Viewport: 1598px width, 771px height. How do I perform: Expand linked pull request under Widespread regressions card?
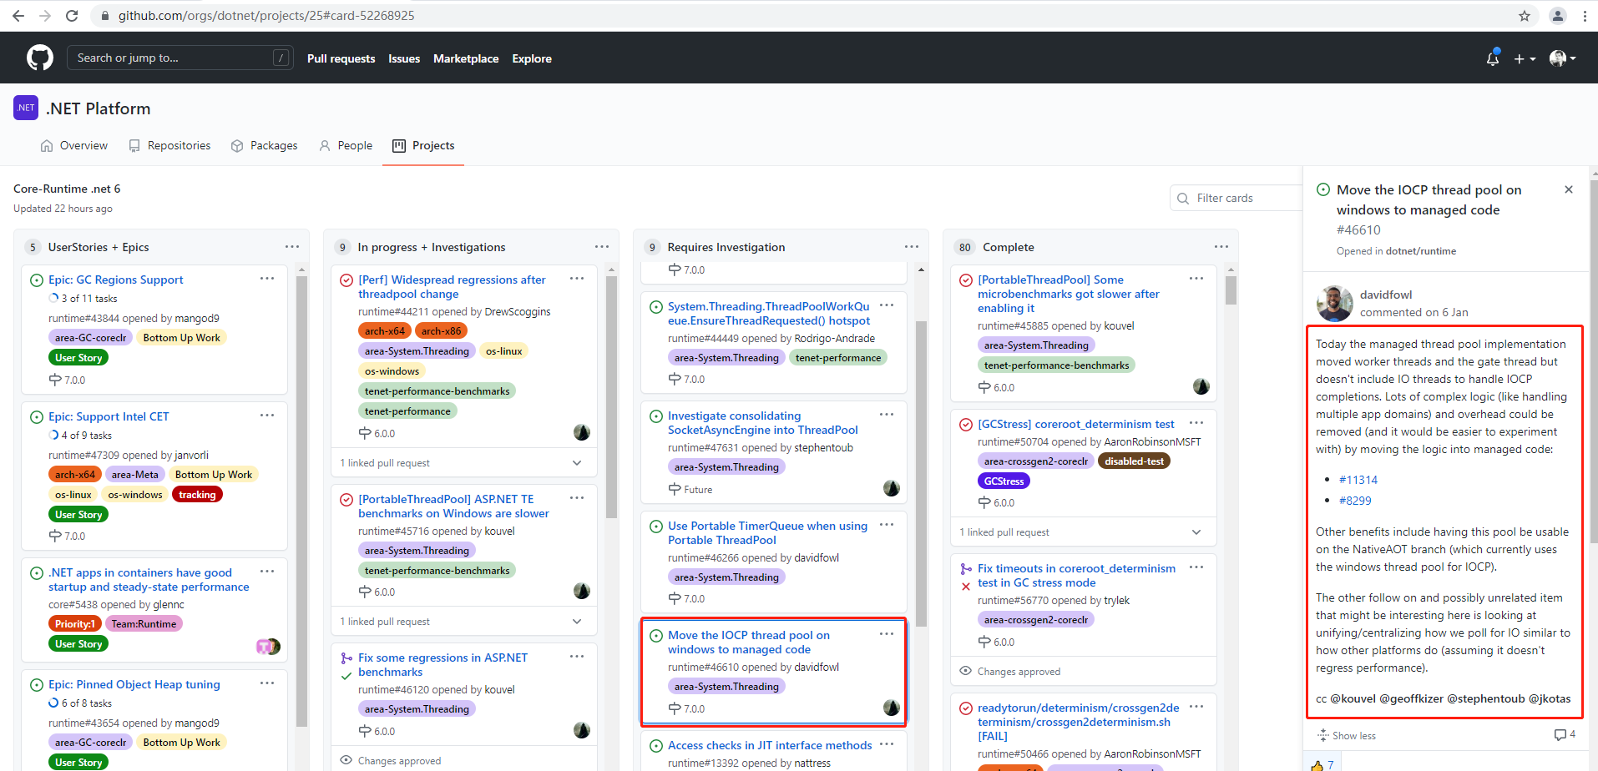[577, 463]
